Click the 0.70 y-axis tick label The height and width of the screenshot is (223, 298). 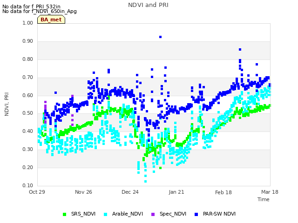(28, 78)
